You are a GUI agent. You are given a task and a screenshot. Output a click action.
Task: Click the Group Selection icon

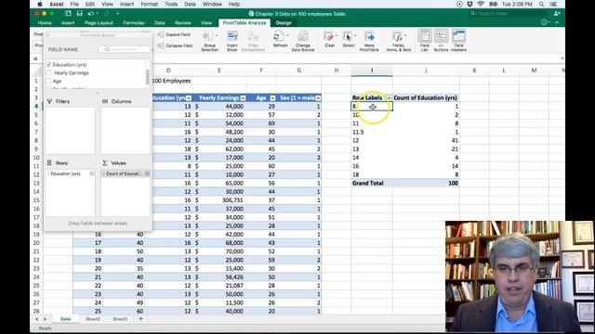(208, 36)
